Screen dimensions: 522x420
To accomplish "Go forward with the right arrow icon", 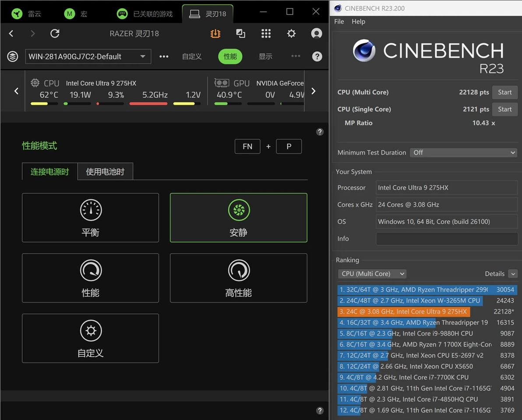I will click(x=32, y=33).
